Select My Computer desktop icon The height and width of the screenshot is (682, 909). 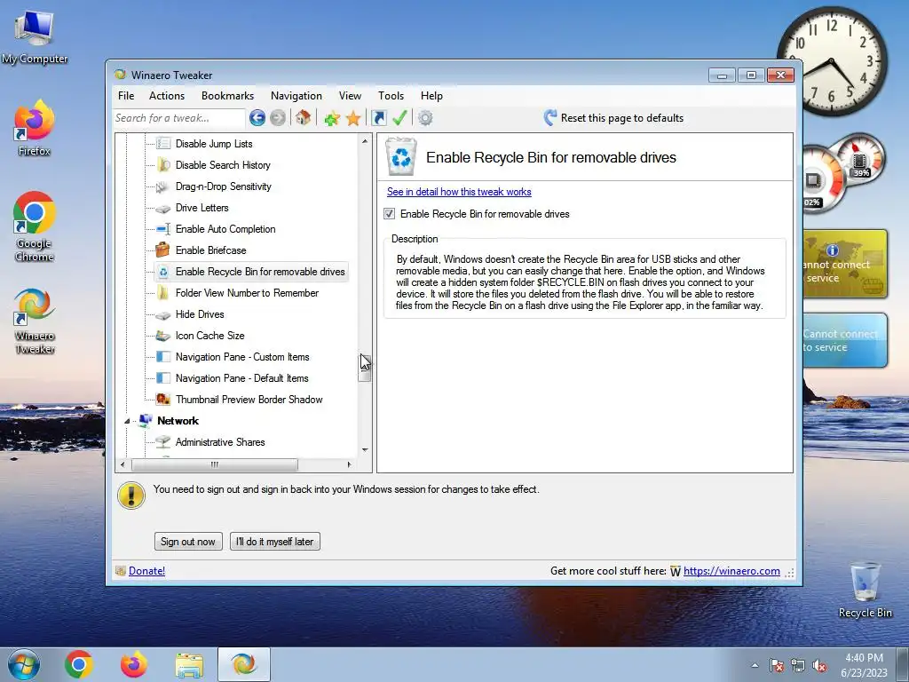(35, 37)
